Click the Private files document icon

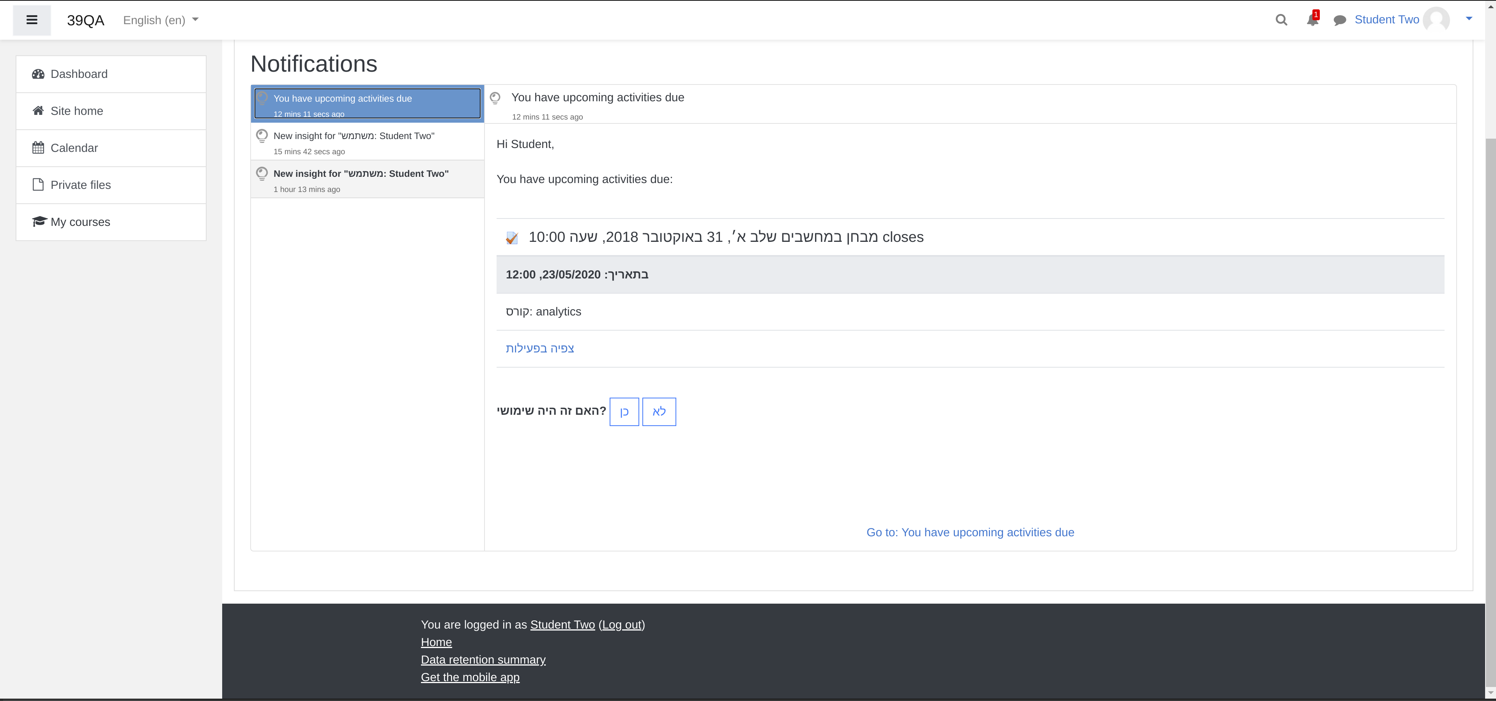(38, 185)
